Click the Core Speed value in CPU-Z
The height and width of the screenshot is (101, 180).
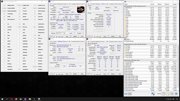click(60, 25)
